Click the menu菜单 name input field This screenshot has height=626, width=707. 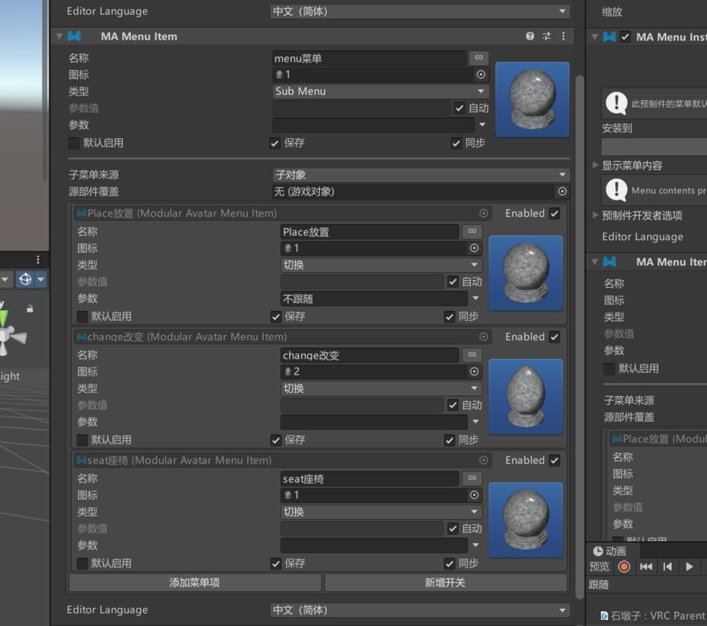[x=369, y=58]
